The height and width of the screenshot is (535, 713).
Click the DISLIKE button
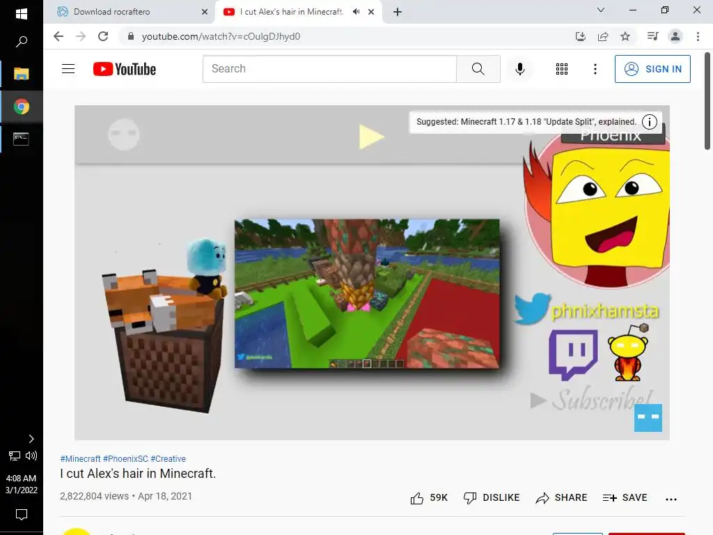[x=492, y=497]
